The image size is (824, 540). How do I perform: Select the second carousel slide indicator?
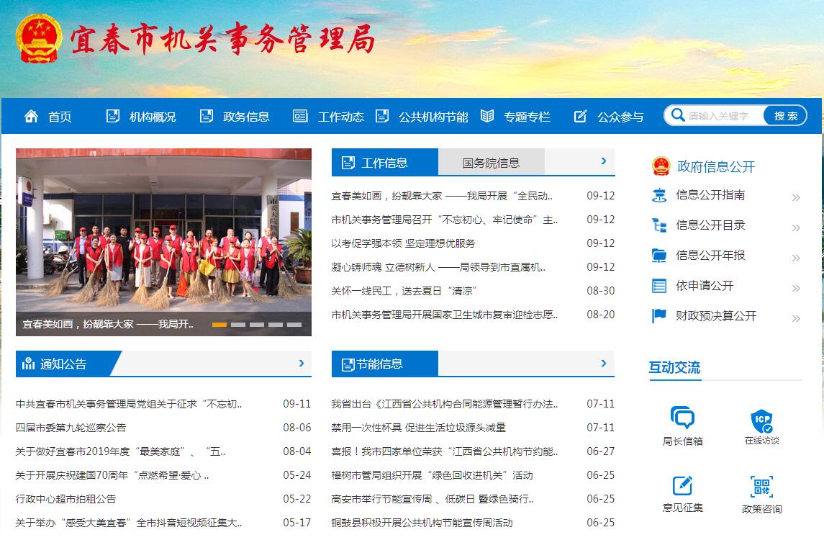click(x=238, y=325)
